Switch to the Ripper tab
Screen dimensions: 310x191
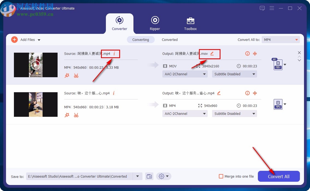pos(155,23)
